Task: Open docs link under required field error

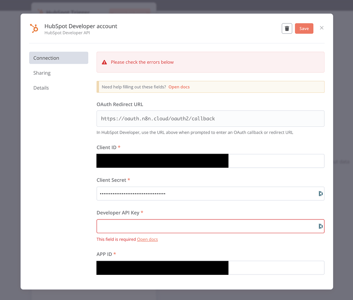Action: tap(147, 239)
